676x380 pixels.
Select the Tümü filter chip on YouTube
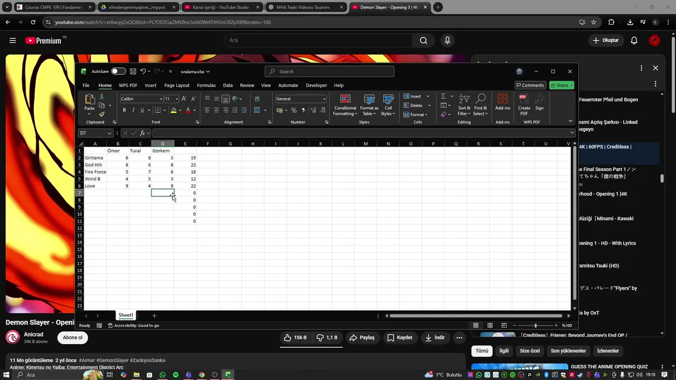pos(482,351)
